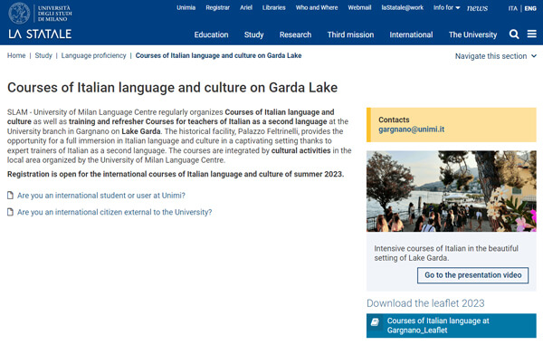Open the search magnifier icon

pos(514,34)
